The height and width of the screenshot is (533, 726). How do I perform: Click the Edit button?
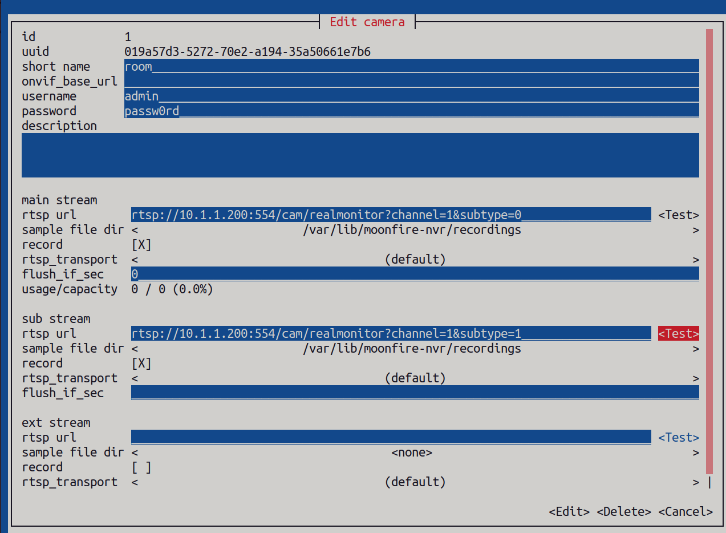[569, 512]
